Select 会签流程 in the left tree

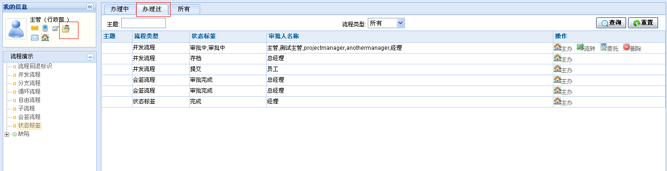[29, 117]
